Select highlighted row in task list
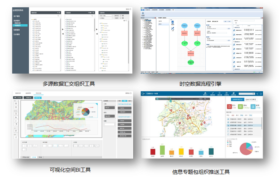 [244, 125]
